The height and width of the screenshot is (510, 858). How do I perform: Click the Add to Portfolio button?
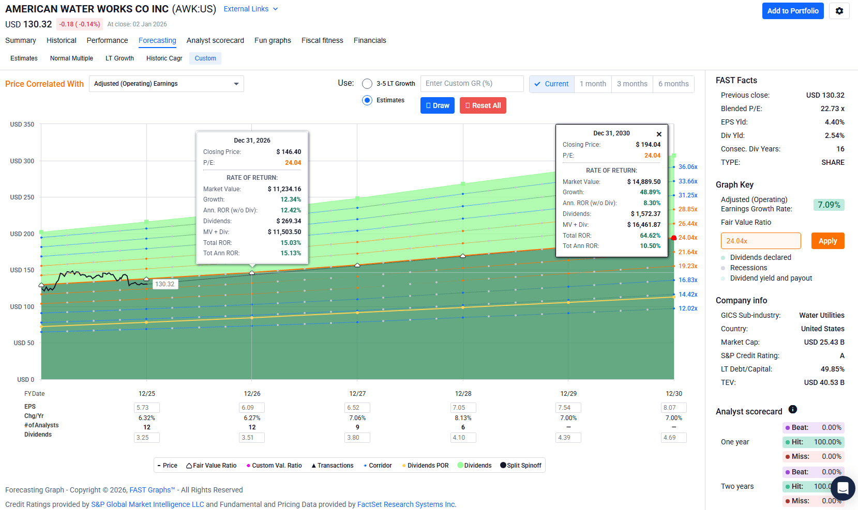click(792, 11)
